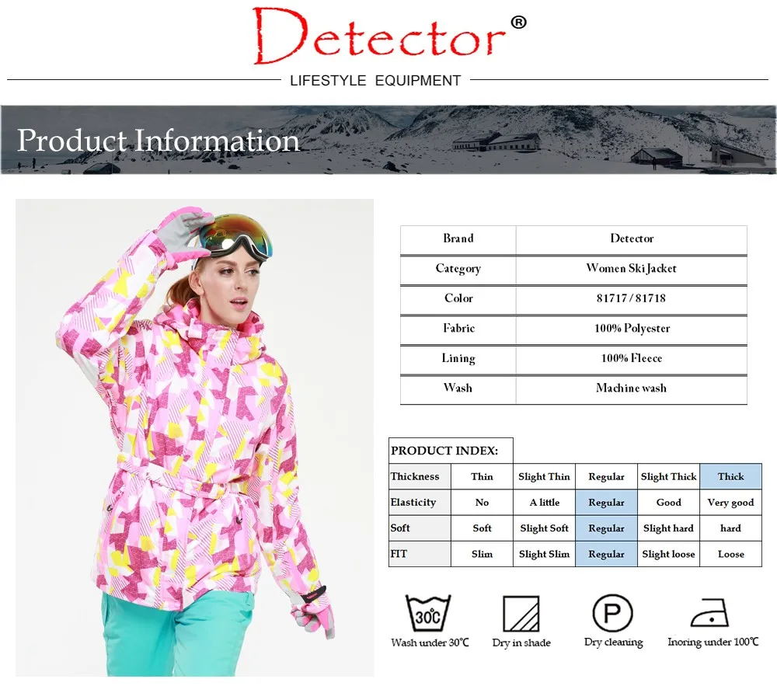Click the Soft option cell beside the row label

click(482, 528)
